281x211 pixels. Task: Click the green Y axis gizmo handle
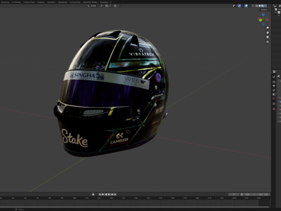click(261, 20)
